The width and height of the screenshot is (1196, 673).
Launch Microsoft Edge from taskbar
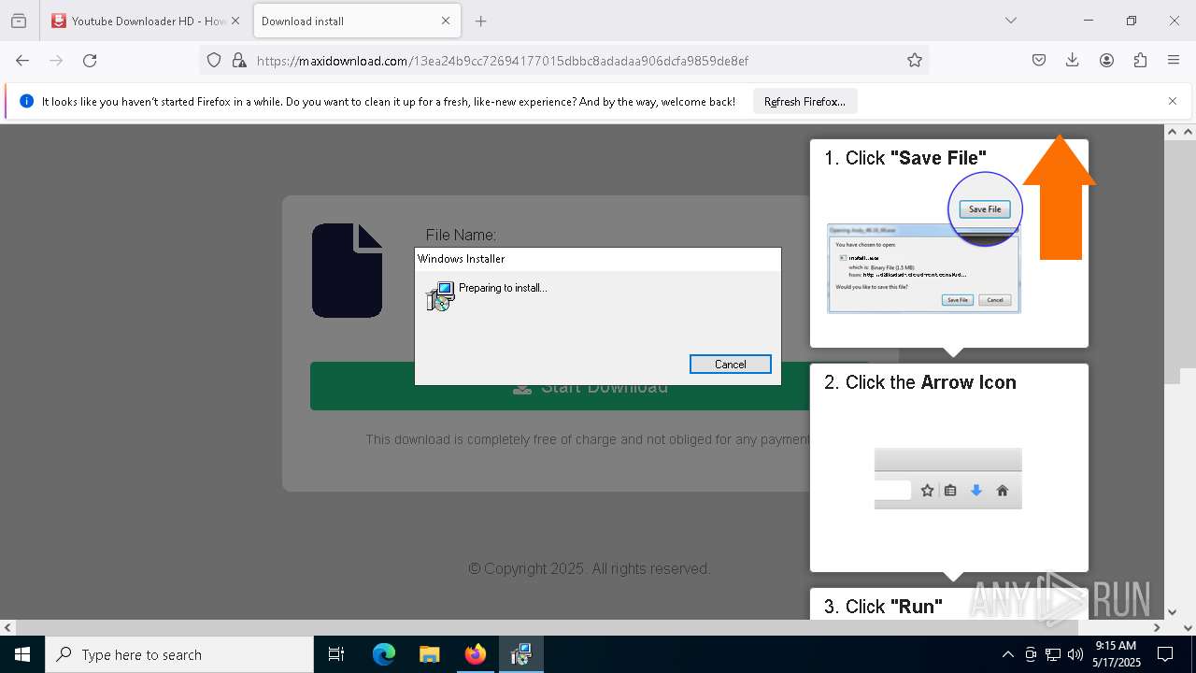click(384, 654)
